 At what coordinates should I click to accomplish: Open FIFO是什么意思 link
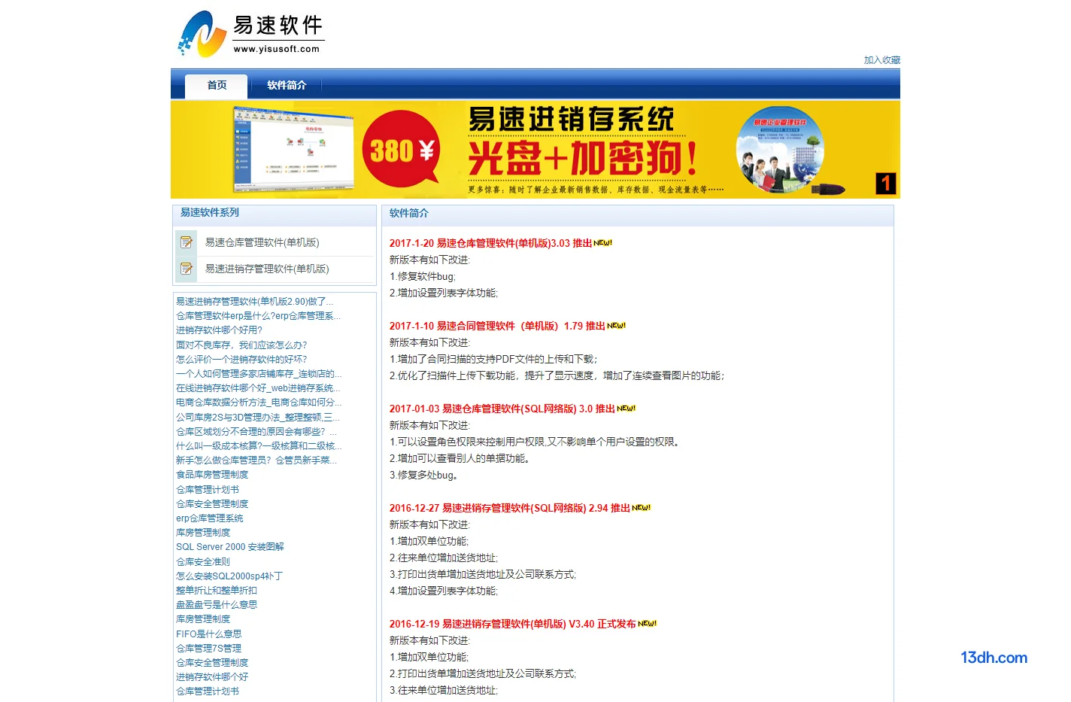(209, 634)
